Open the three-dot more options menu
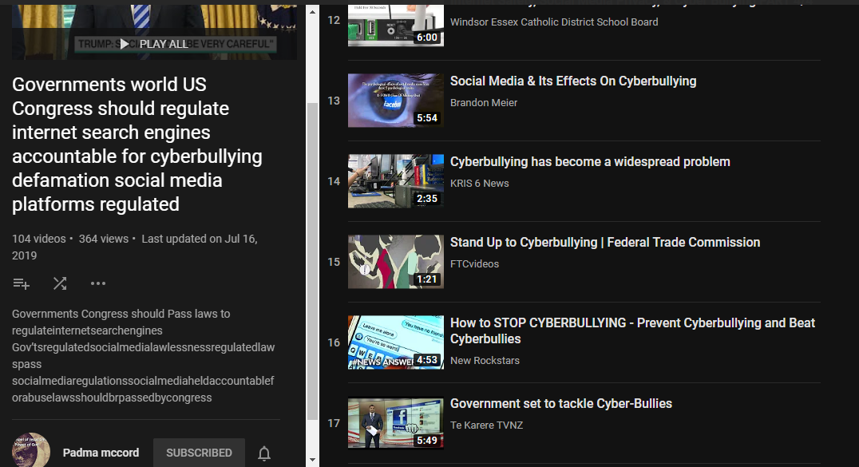This screenshot has height=467, width=859. tap(98, 283)
